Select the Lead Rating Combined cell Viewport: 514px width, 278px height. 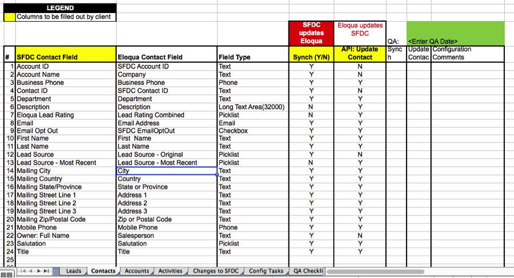click(167, 115)
